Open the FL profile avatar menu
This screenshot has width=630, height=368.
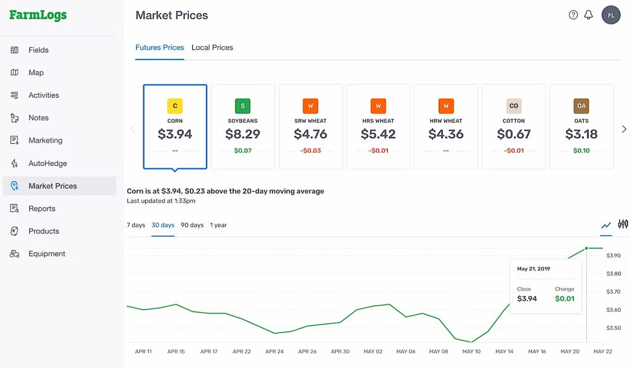coord(611,14)
